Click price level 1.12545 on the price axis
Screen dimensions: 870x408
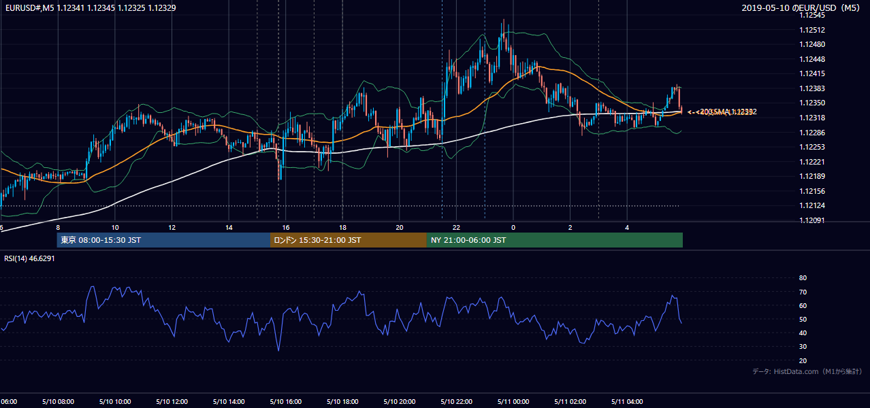pos(811,15)
